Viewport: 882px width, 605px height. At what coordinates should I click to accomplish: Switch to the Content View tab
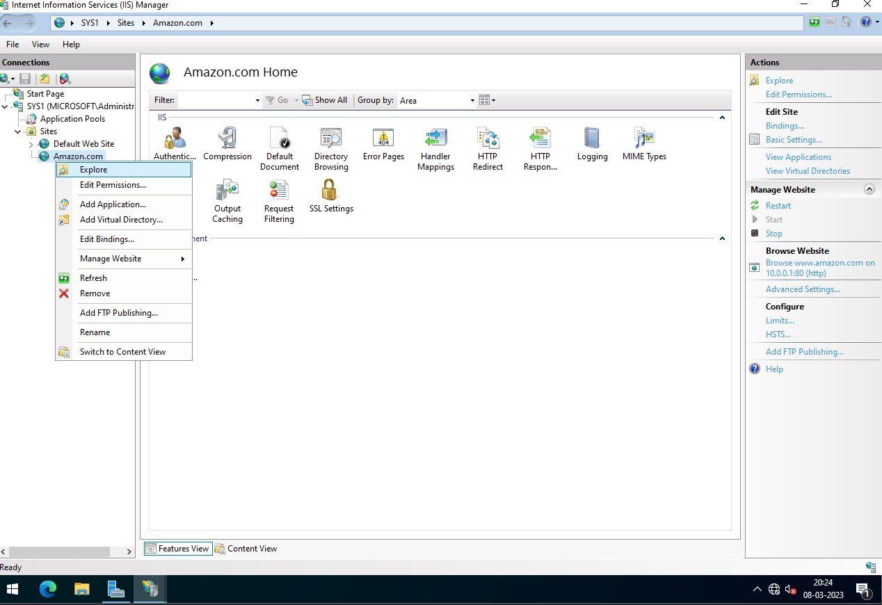click(246, 549)
